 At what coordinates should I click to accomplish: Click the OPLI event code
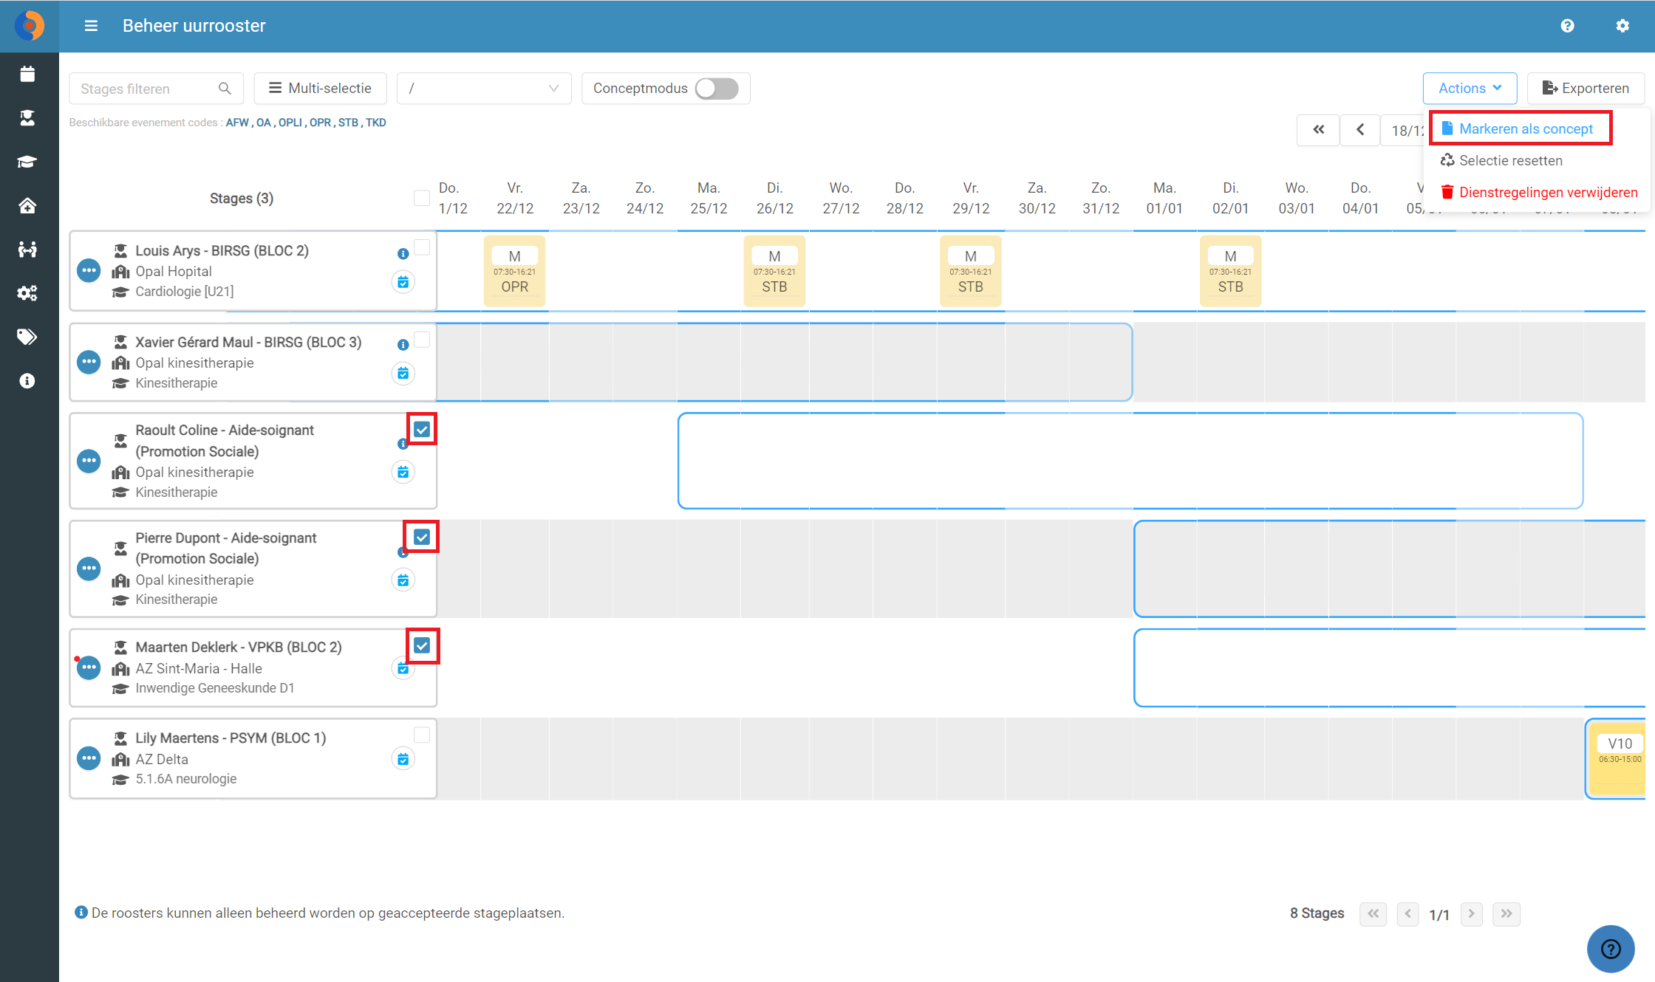click(x=290, y=123)
